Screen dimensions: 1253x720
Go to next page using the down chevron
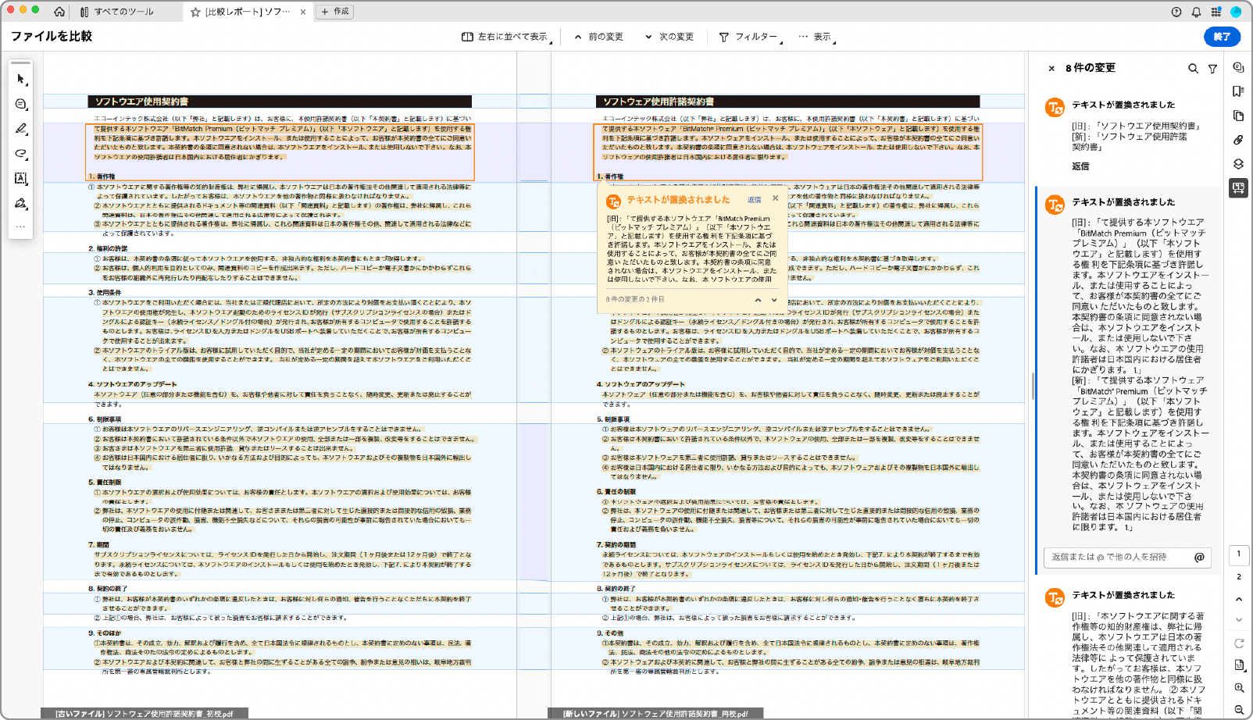tap(1239, 620)
